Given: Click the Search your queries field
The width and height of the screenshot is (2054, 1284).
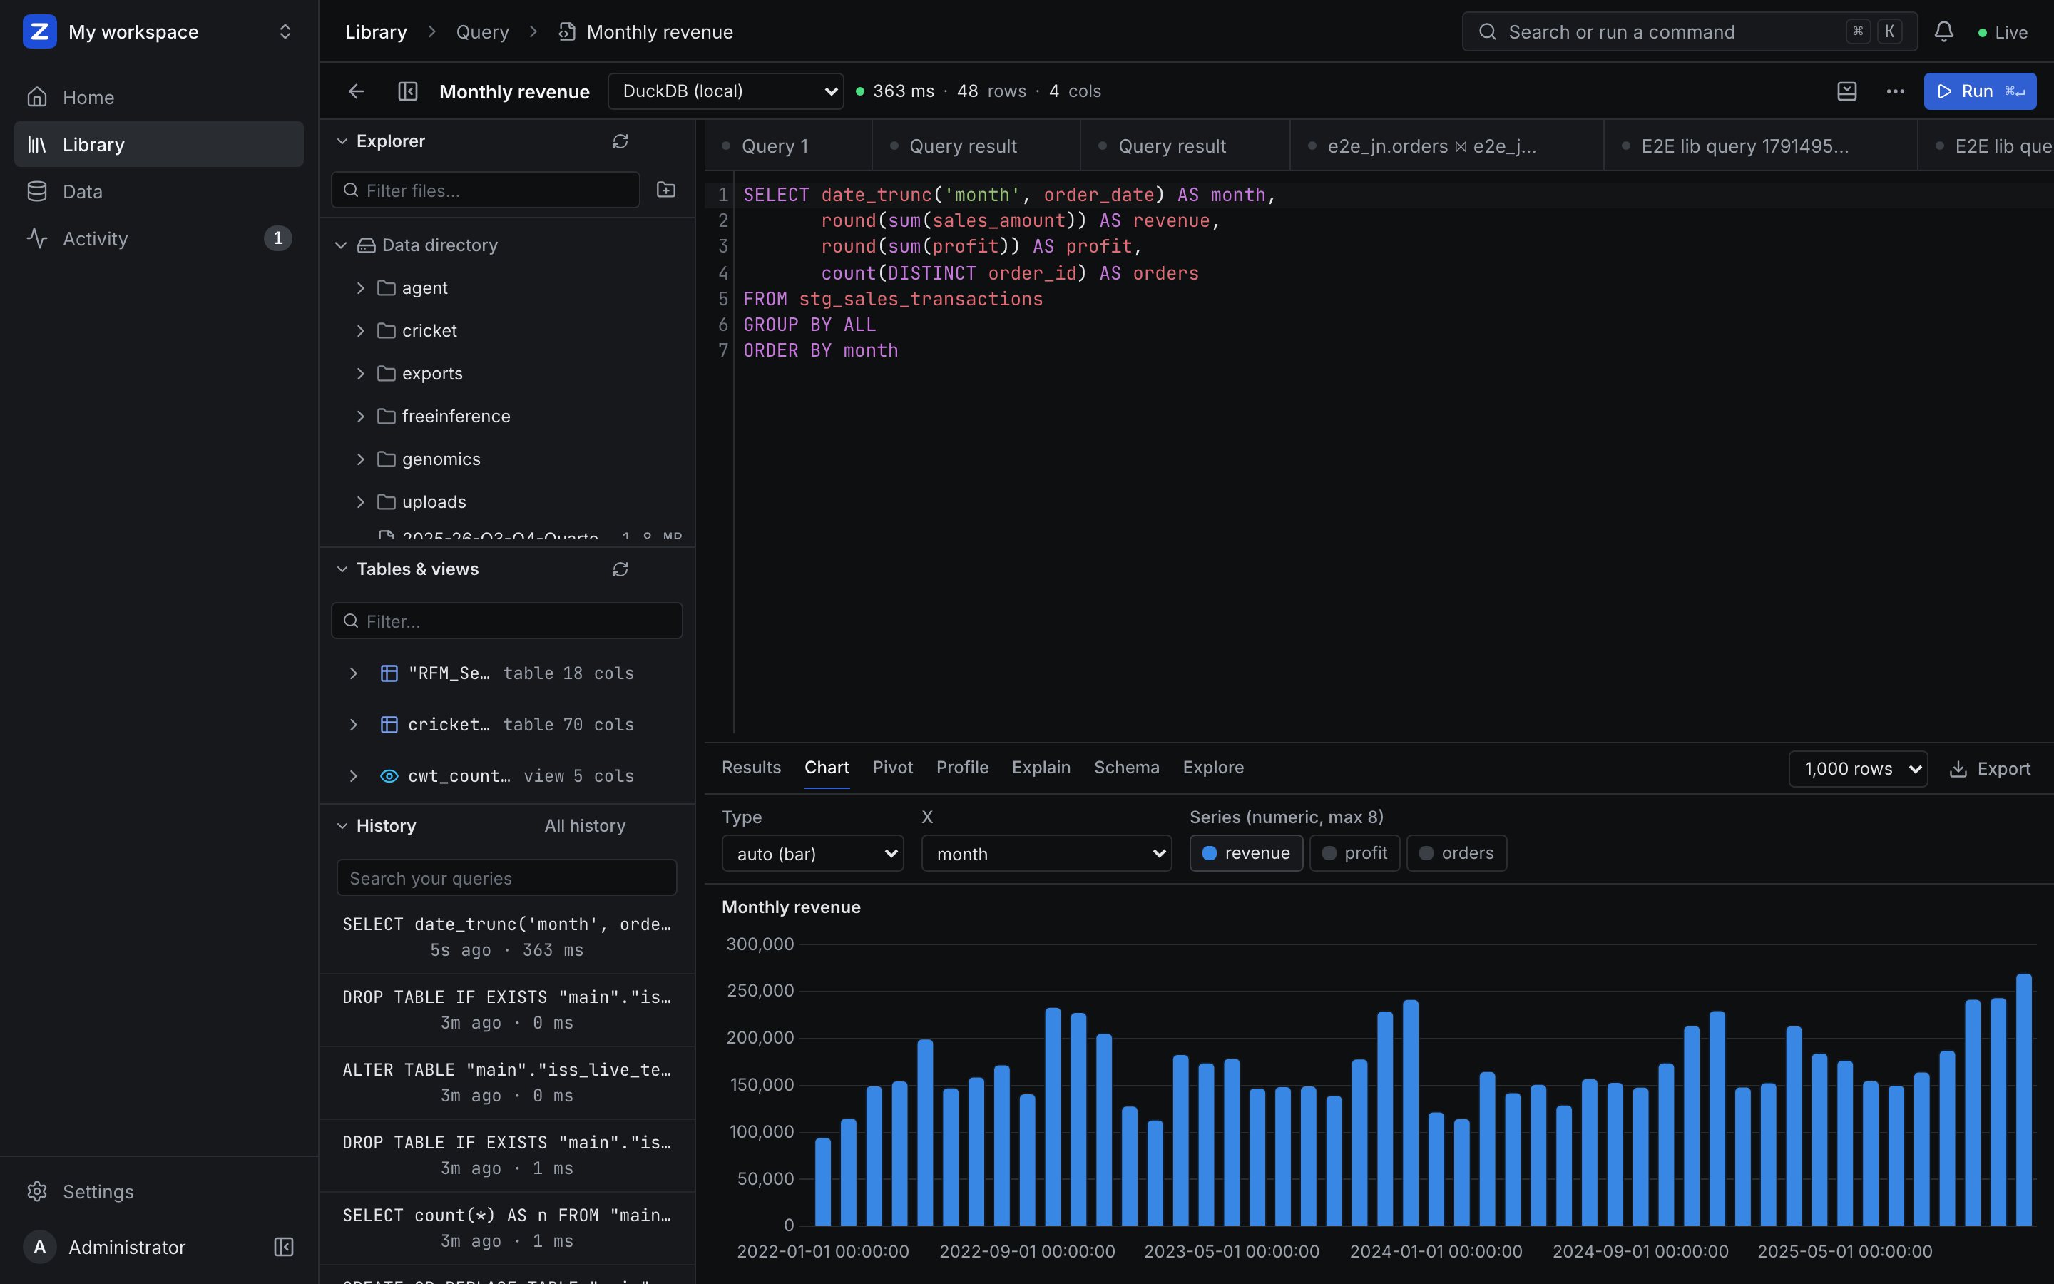Looking at the screenshot, I should tap(506, 878).
